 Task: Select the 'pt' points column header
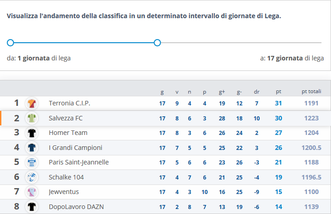pos(278,92)
